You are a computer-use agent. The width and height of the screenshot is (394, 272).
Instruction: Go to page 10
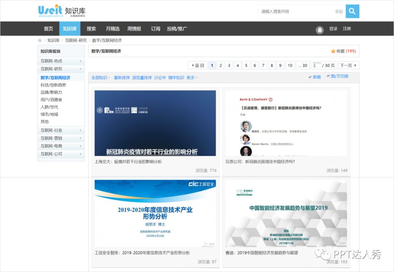290,65
